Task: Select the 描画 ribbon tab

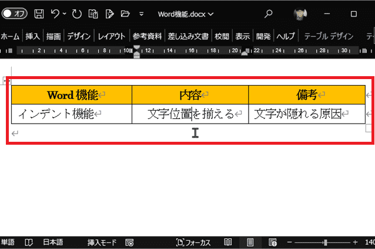Action: (53, 36)
